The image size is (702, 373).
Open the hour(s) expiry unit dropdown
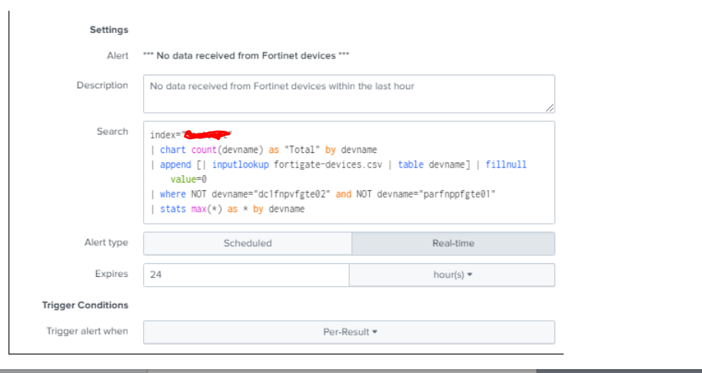click(451, 275)
